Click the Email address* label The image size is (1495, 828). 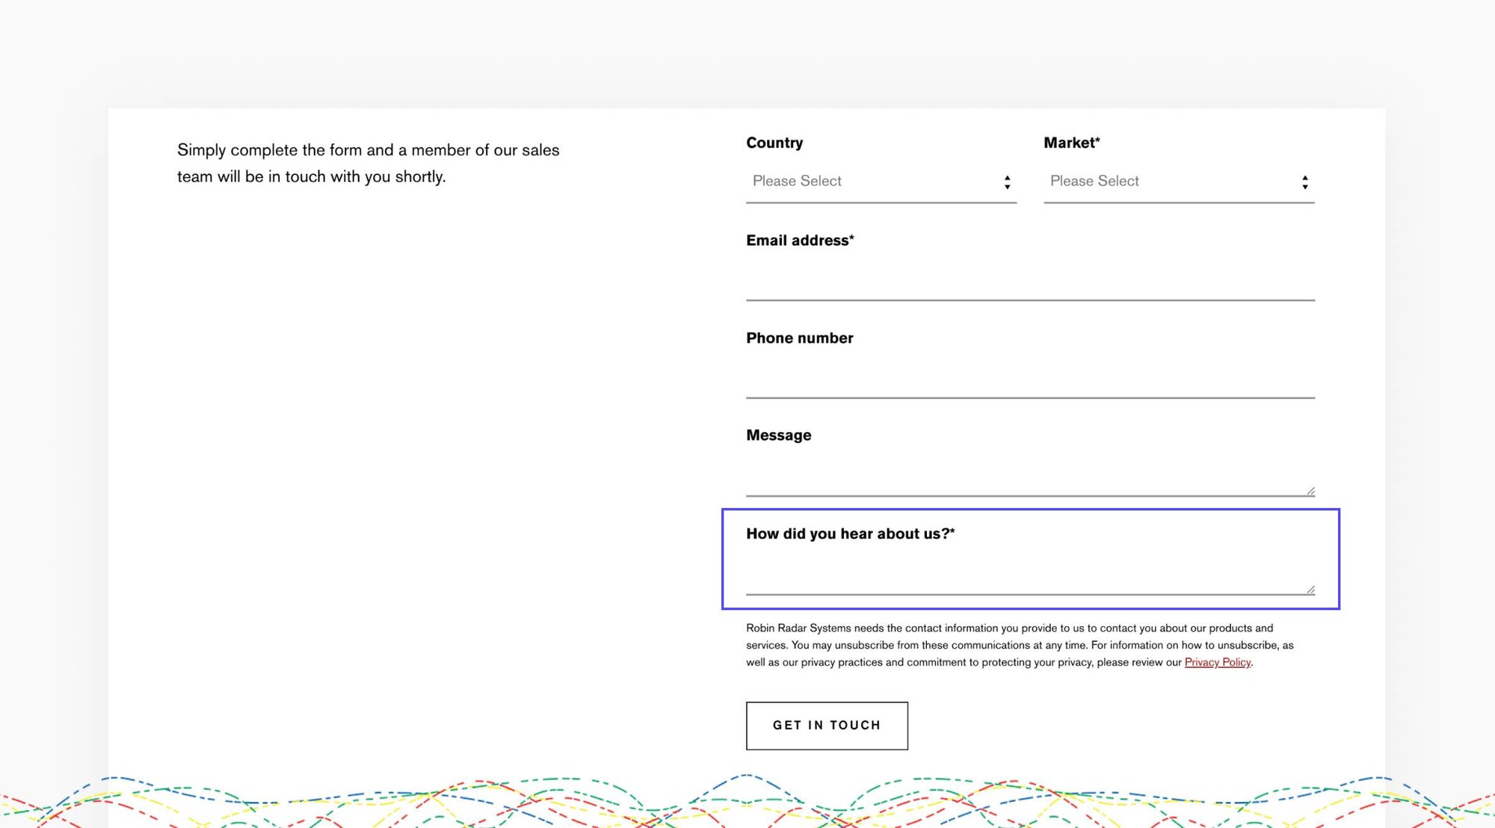(x=799, y=241)
